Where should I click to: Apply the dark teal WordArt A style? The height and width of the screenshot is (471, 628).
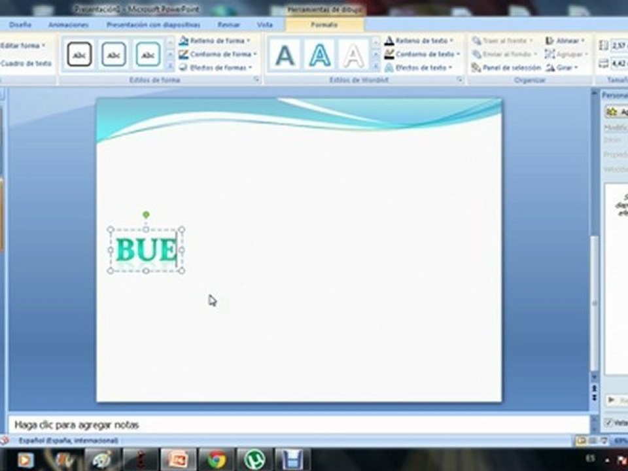[285, 55]
